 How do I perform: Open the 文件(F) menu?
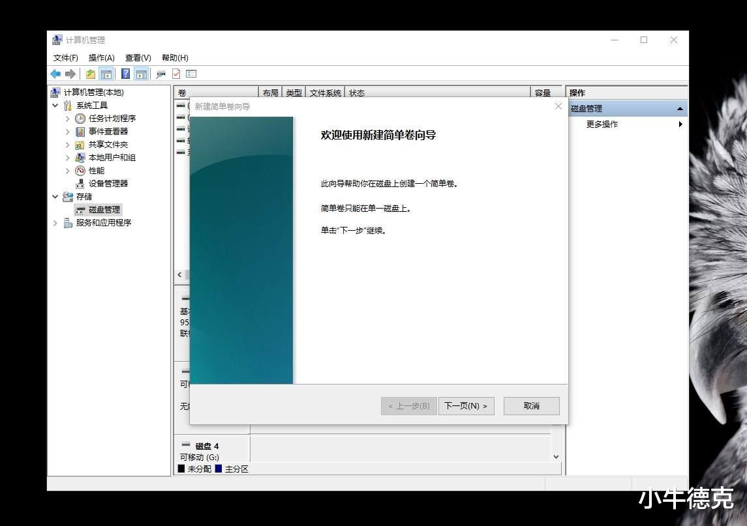[65, 57]
